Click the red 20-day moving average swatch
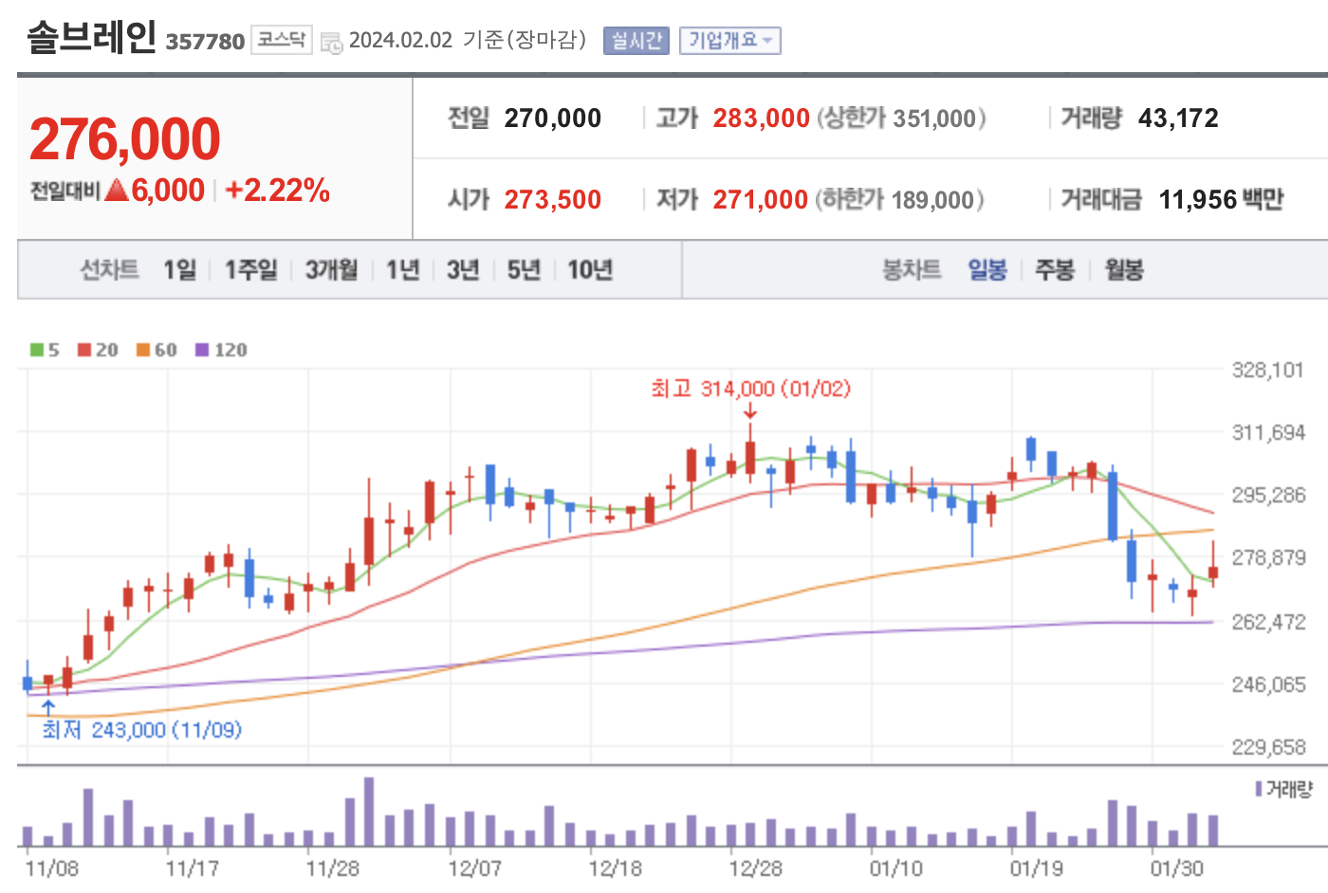Screen dimensions: 1328x893 (x=84, y=350)
